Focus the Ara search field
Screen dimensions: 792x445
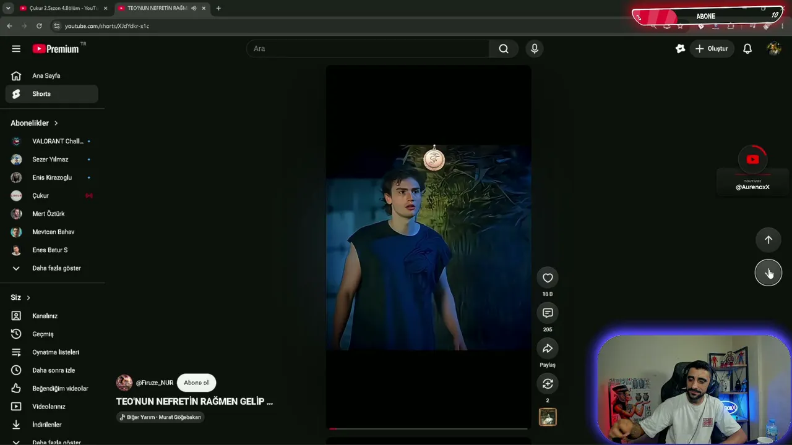click(368, 49)
